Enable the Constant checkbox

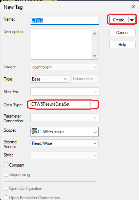pyautogui.click(x=6, y=165)
